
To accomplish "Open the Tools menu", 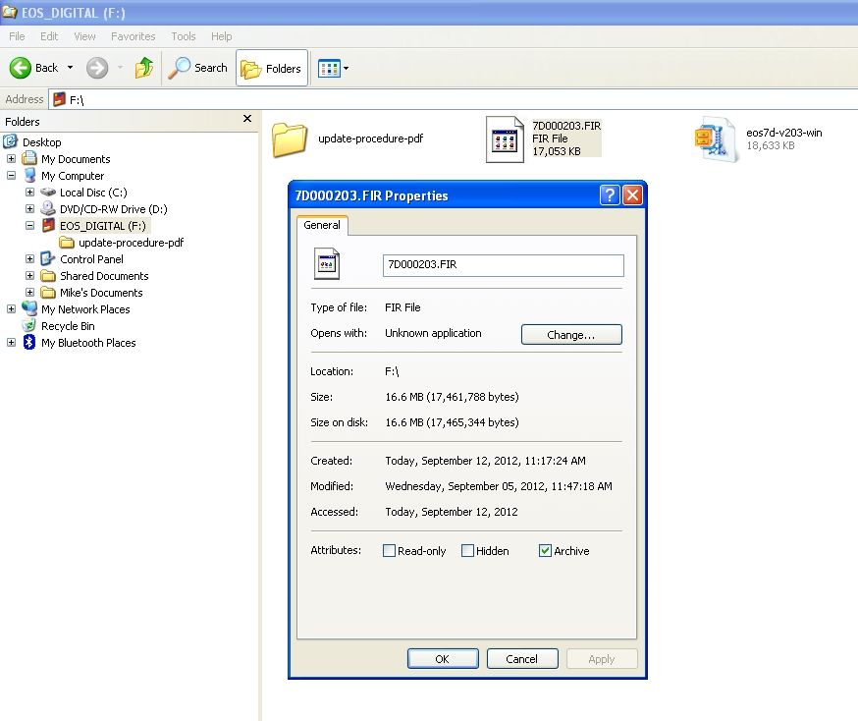I will [x=184, y=36].
